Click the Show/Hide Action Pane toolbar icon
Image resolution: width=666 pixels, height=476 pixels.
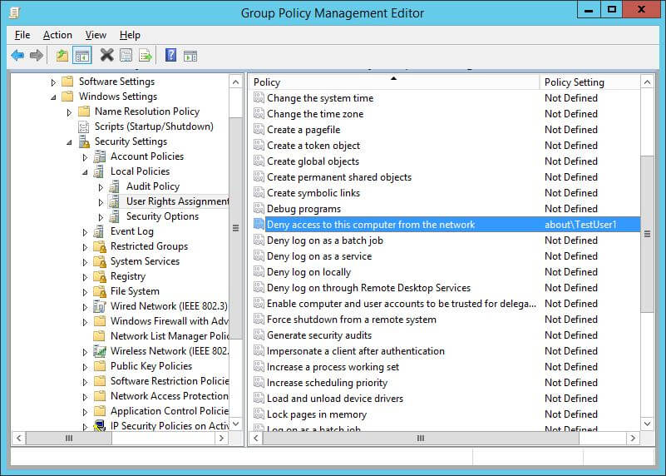tap(190, 55)
